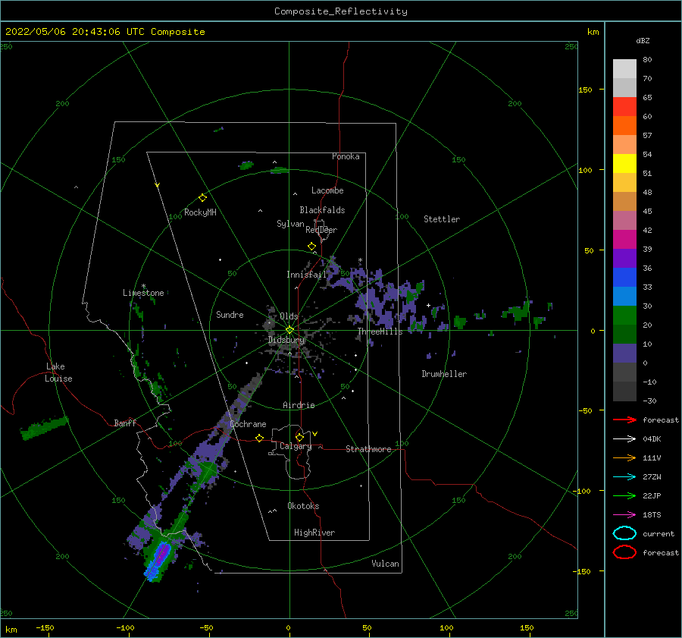Screen dimensions: 682x638
Task: Click the Banff town label
Action: click(125, 423)
